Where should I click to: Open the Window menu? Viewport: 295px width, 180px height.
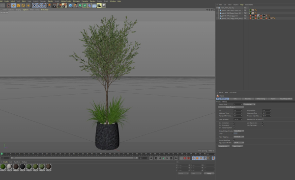(113, 1)
